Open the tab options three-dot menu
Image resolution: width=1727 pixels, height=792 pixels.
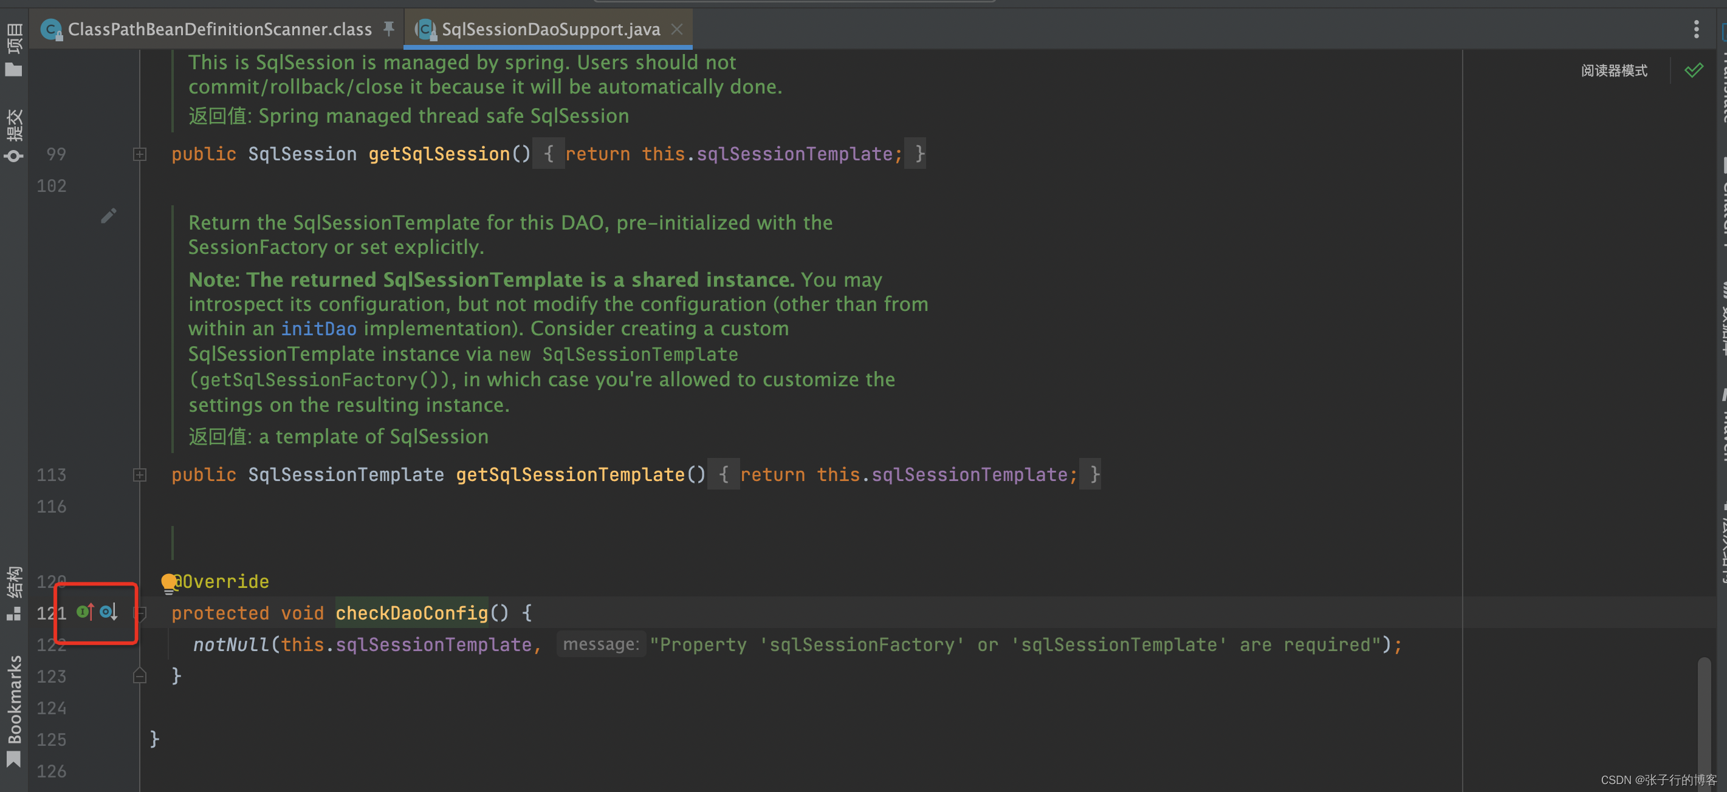pos(1696,29)
